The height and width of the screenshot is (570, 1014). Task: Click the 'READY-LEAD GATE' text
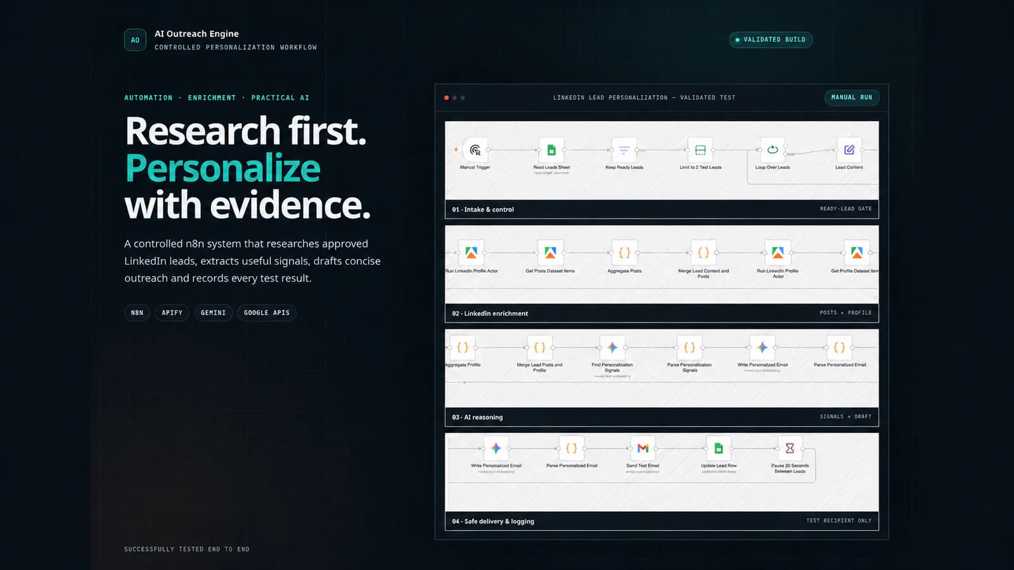pyautogui.click(x=845, y=208)
